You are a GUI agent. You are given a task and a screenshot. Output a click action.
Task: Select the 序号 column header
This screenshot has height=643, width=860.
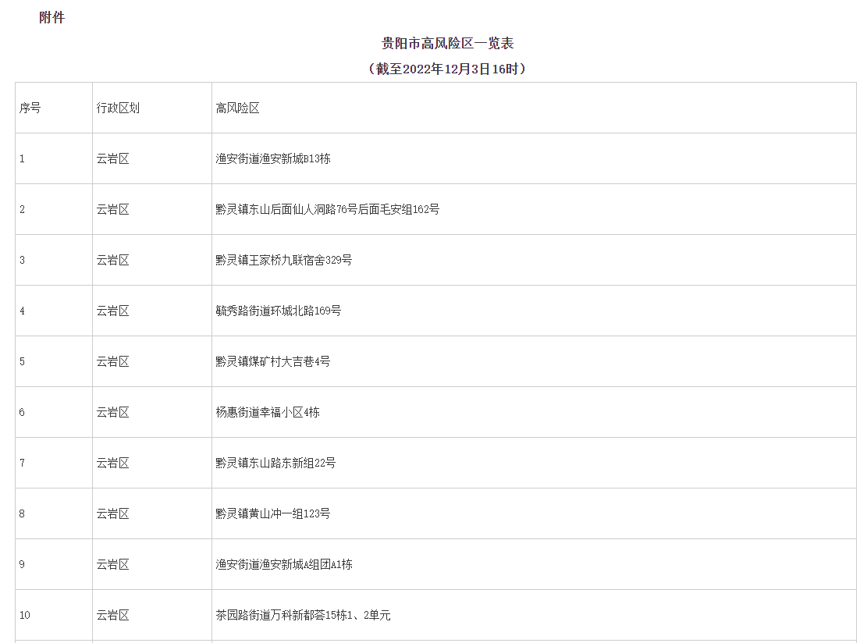[30, 108]
